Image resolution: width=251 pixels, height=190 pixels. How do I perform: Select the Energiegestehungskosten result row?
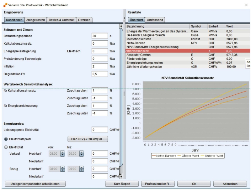(x=188, y=62)
